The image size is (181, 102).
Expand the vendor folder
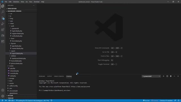pyautogui.click(x=12, y=83)
